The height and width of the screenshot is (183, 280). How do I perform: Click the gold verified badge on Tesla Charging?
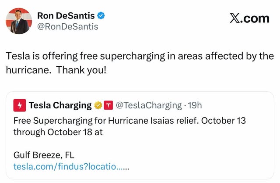(x=98, y=105)
